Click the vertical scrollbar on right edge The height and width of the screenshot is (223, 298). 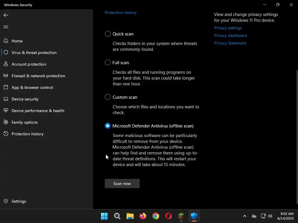point(297,137)
